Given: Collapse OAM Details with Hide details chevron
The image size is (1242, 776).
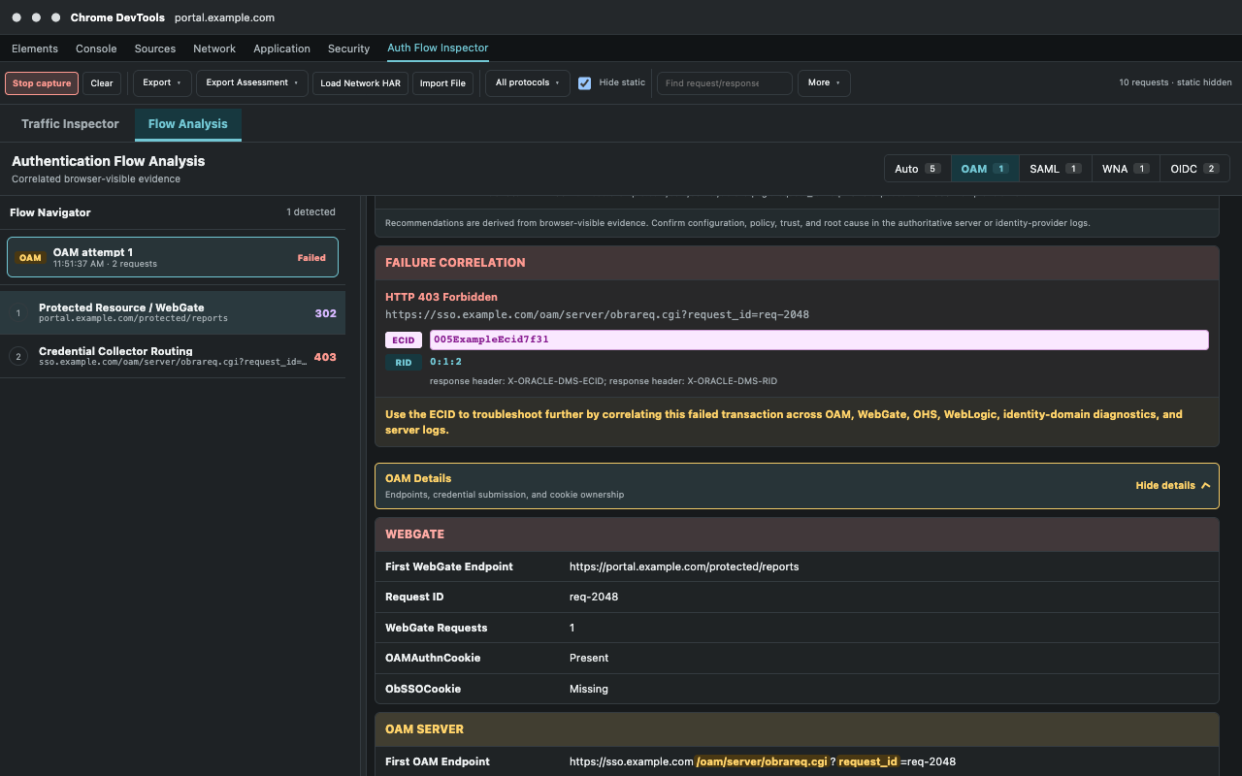Looking at the screenshot, I should pyautogui.click(x=1173, y=486).
